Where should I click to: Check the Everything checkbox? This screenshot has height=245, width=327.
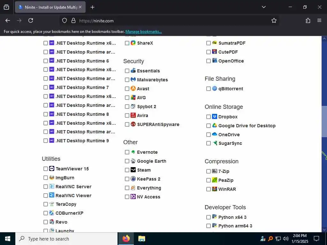[x=127, y=188]
